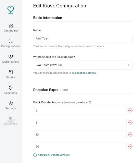Click into the Name field with PAW Team
The height and width of the screenshot is (163, 137).
[83, 38]
